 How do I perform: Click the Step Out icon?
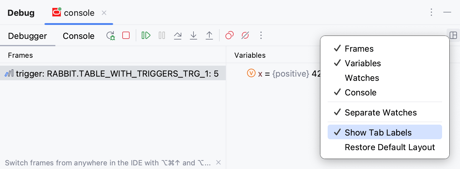[x=209, y=36]
